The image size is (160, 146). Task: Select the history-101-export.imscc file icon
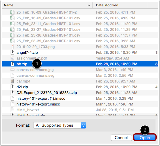tap(12, 104)
